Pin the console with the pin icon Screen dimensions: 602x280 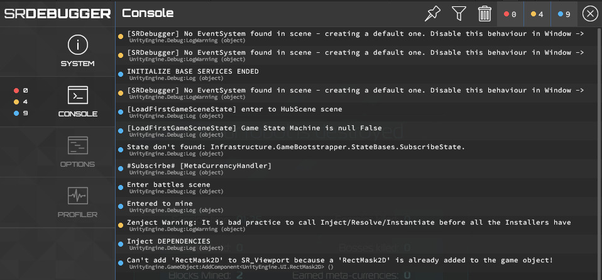click(x=432, y=14)
